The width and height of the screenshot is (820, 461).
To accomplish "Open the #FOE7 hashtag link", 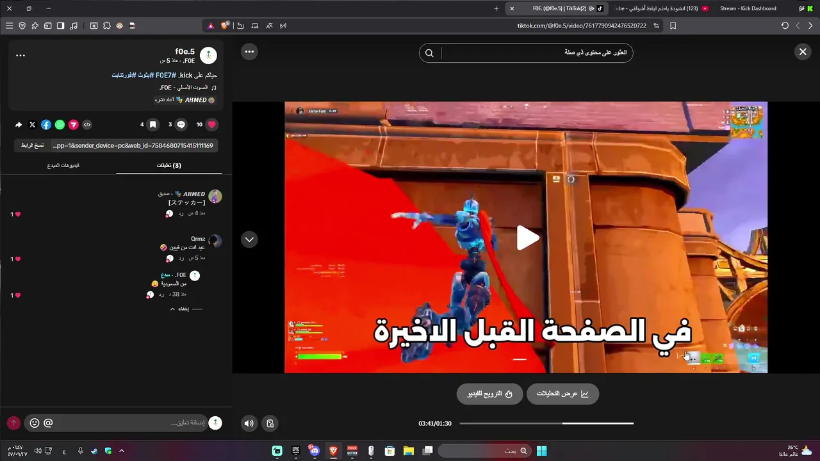I will 166,76.
